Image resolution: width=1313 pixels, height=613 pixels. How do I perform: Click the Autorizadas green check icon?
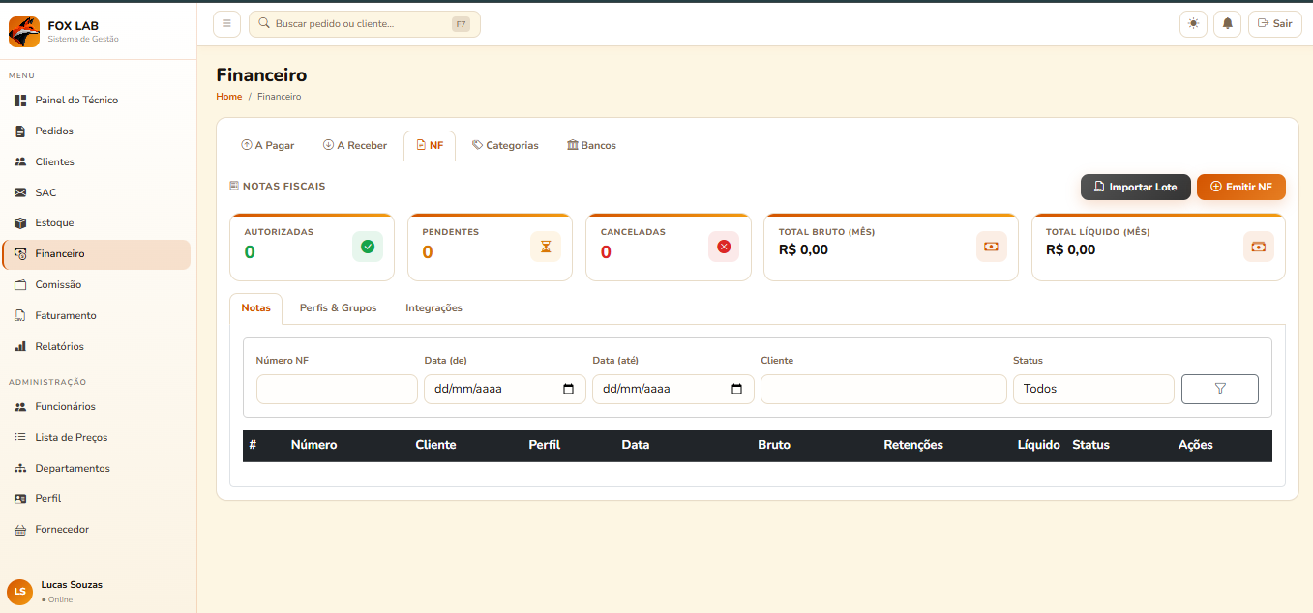[368, 247]
